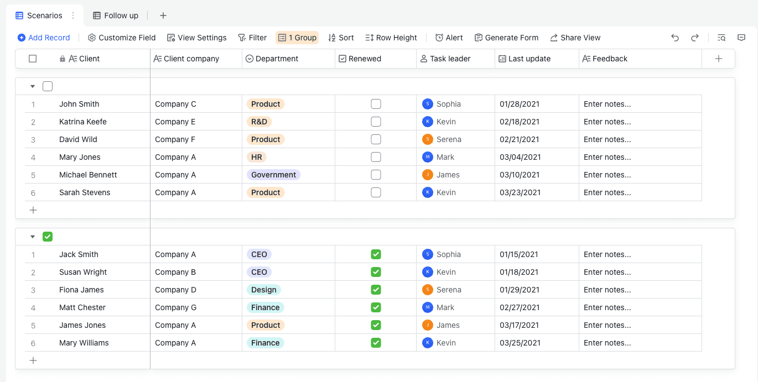Viewport: 758px width, 382px height.
Task: Click Generate Form button
Action: 506,38
